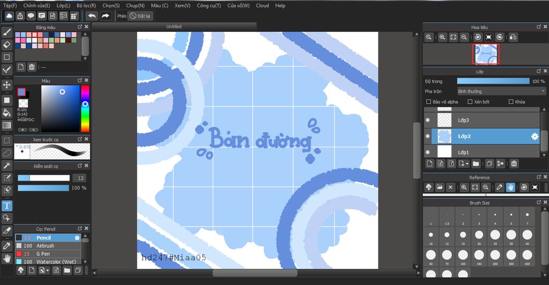Open Lớp2 layer settings gear
Image resolution: width=549 pixels, height=285 pixels.
535,136
